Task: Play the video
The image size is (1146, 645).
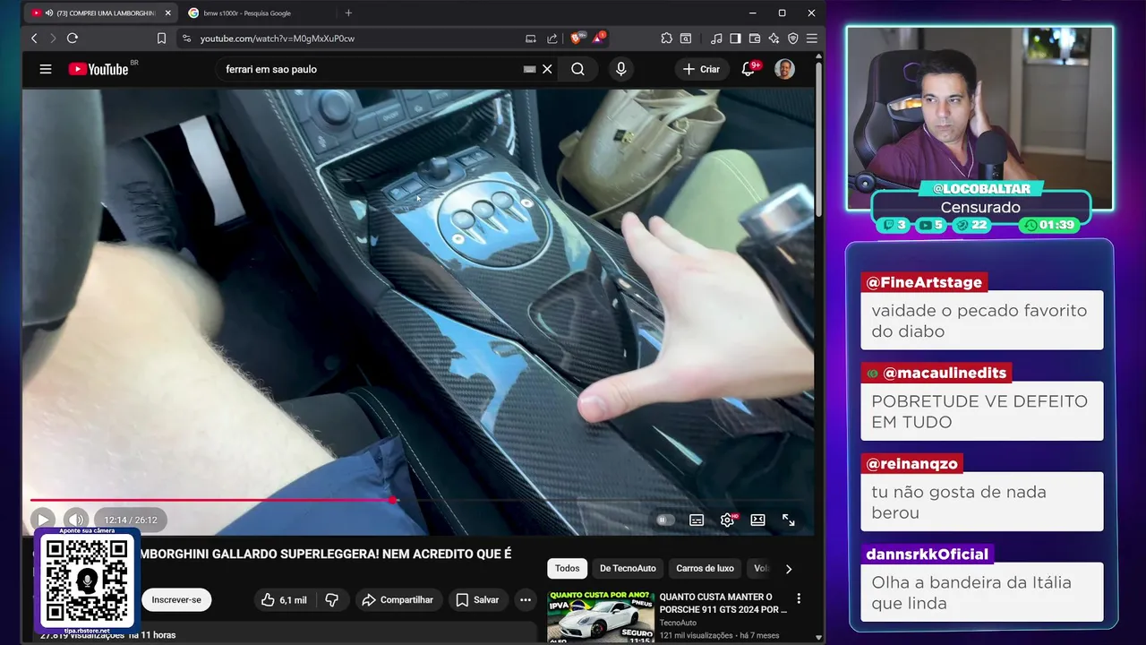Action: [x=42, y=520]
